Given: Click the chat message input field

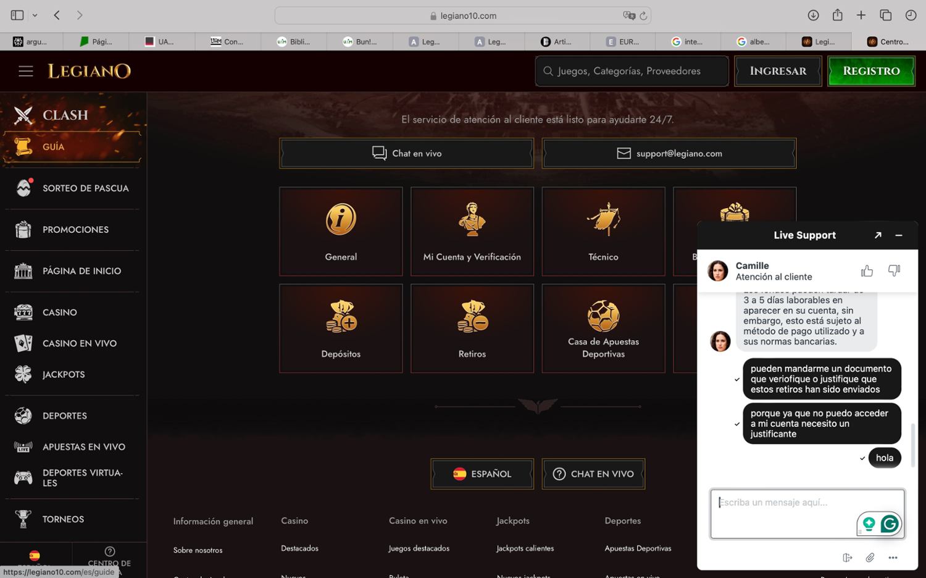Looking at the screenshot, I should [x=784, y=513].
